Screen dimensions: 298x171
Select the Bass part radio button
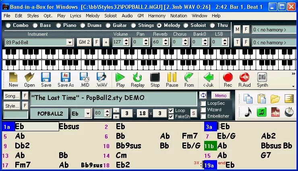35,25
